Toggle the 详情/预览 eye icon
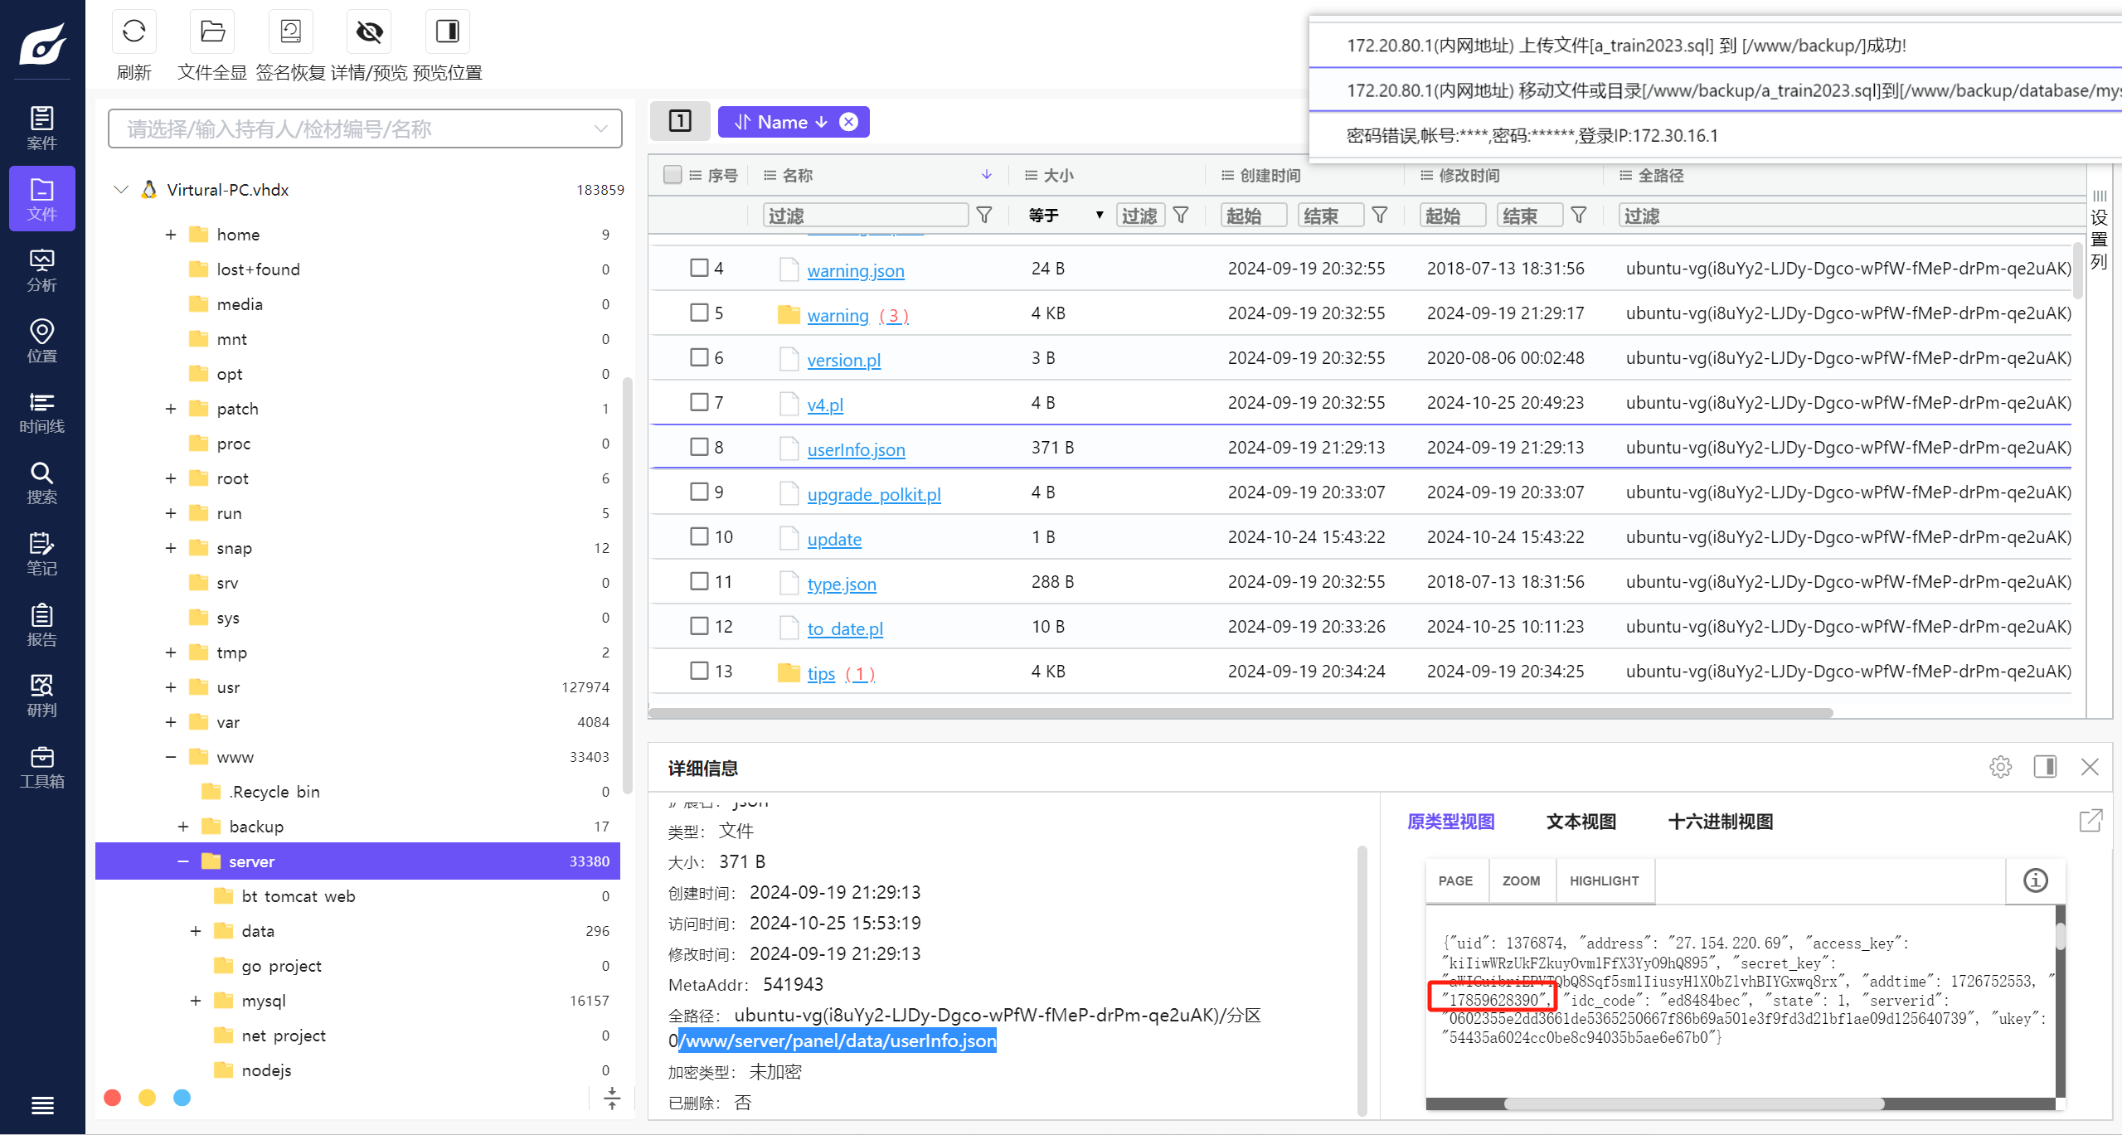This screenshot has height=1135, width=2122. point(369,32)
